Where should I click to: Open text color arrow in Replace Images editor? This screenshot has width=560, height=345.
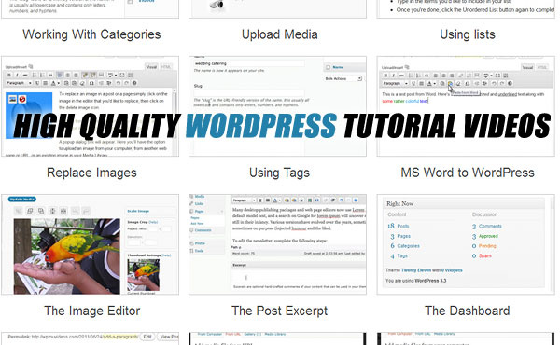coord(59,83)
